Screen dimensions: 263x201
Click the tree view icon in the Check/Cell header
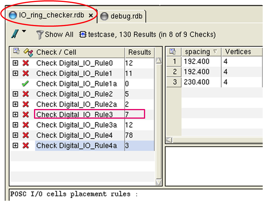pyautogui.click(x=16, y=52)
